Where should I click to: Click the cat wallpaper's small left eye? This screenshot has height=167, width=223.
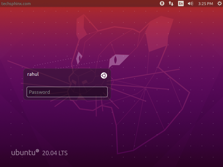[79, 58]
